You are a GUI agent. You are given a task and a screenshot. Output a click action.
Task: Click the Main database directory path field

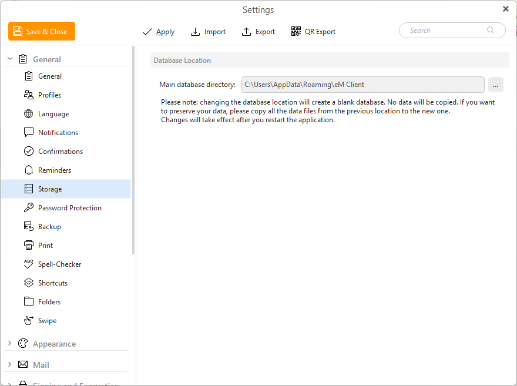362,85
